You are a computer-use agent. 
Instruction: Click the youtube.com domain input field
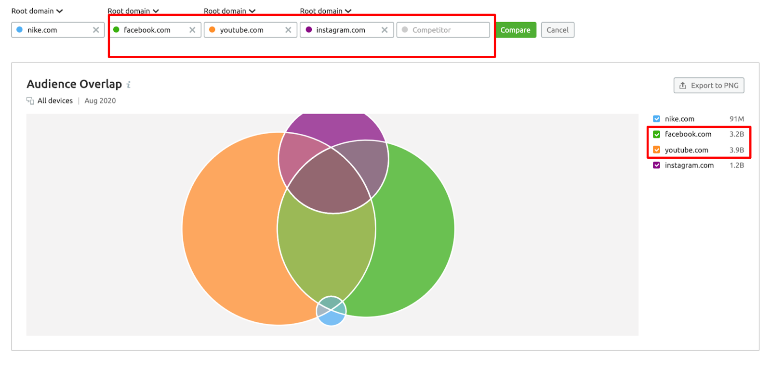[x=250, y=30]
